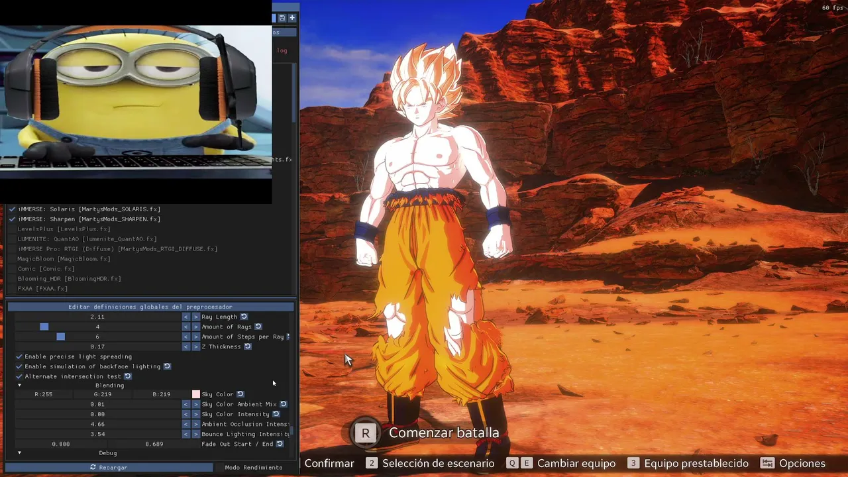The image size is (848, 477).
Task: Disable the iMMERSE: Sharpen effect
Action: 12,219
